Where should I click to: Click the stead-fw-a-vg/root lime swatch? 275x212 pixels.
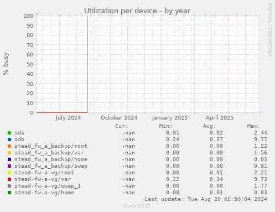point(9,173)
